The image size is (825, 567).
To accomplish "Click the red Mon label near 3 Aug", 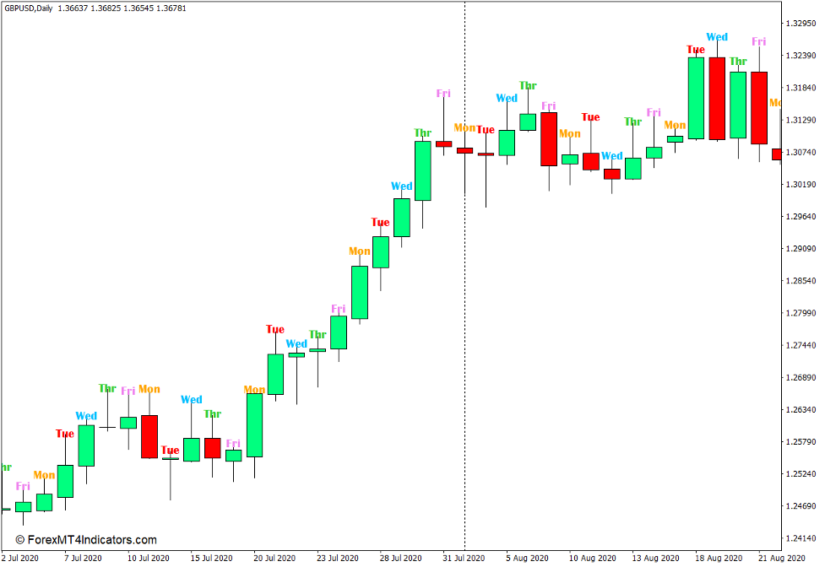I will pos(464,128).
